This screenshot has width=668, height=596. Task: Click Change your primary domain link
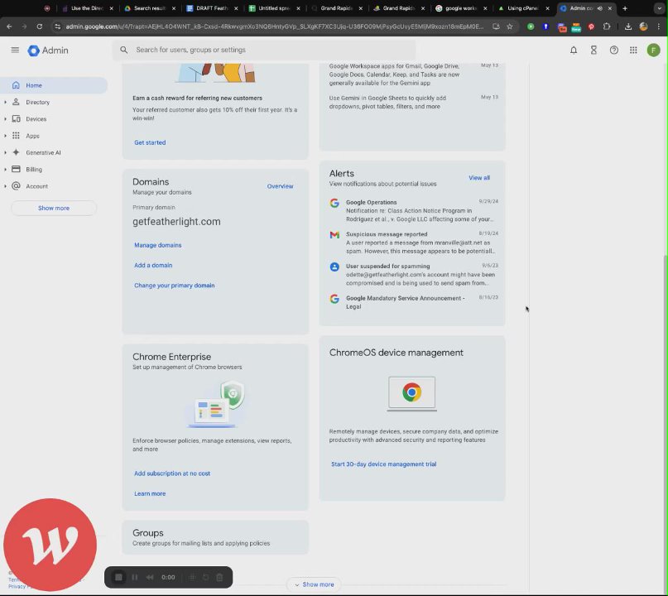pos(174,286)
